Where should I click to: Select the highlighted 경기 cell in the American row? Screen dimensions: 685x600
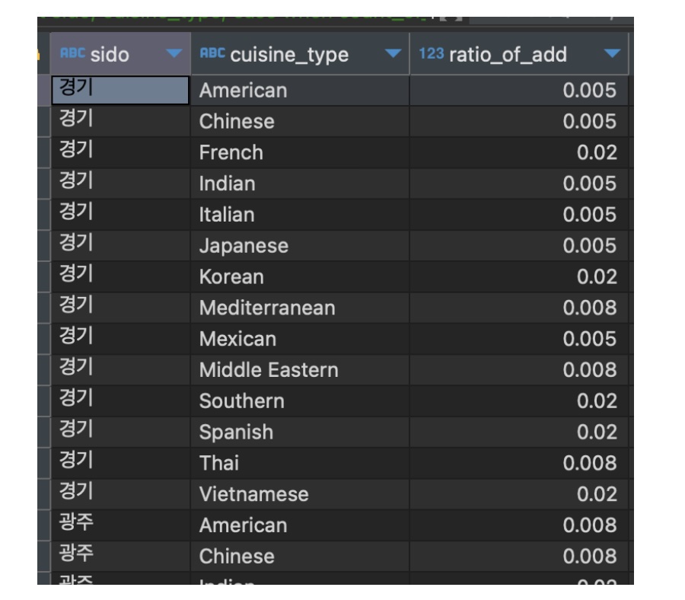tap(120, 91)
